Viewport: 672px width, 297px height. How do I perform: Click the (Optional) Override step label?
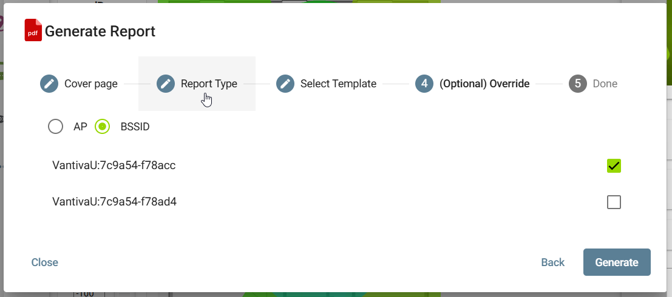[x=484, y=84]
